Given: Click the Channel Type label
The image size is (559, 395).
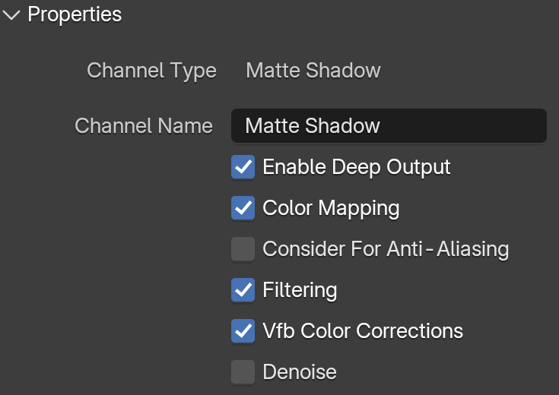Looking at the screenshot, I should (x=151, y=71).
